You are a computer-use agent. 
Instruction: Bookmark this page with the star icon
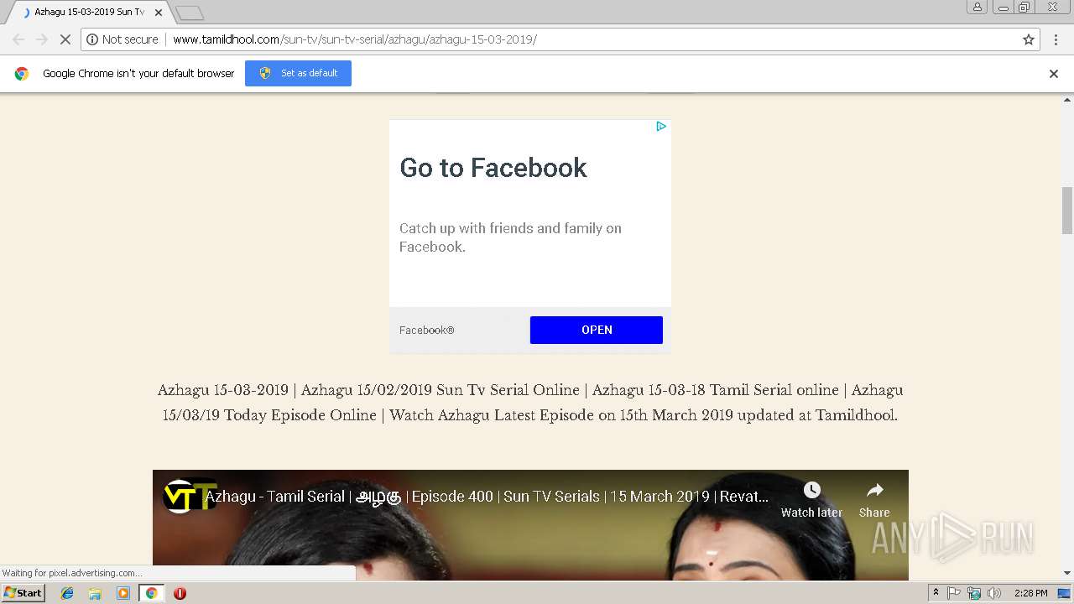click(1029, 39)
